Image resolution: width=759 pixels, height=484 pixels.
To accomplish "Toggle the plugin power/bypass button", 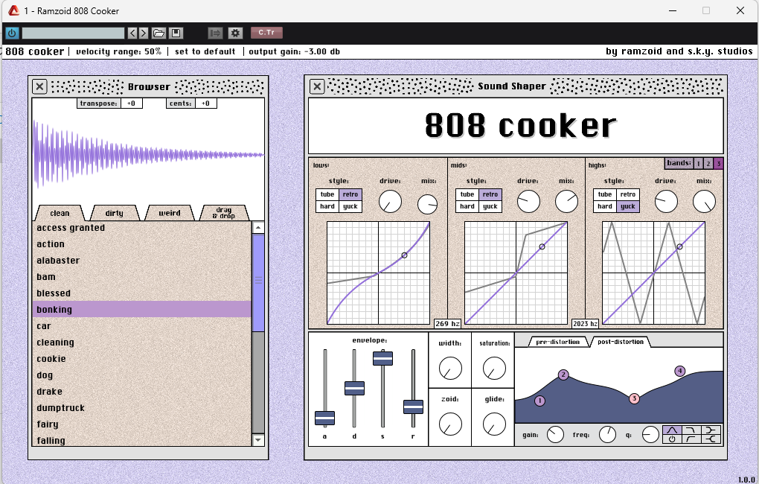I will 12,33.
